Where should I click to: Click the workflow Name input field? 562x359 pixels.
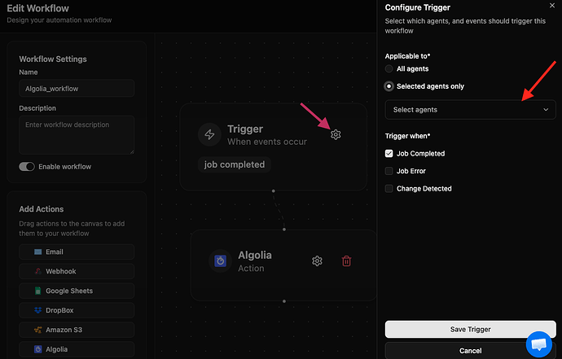(x=77, y=89)
